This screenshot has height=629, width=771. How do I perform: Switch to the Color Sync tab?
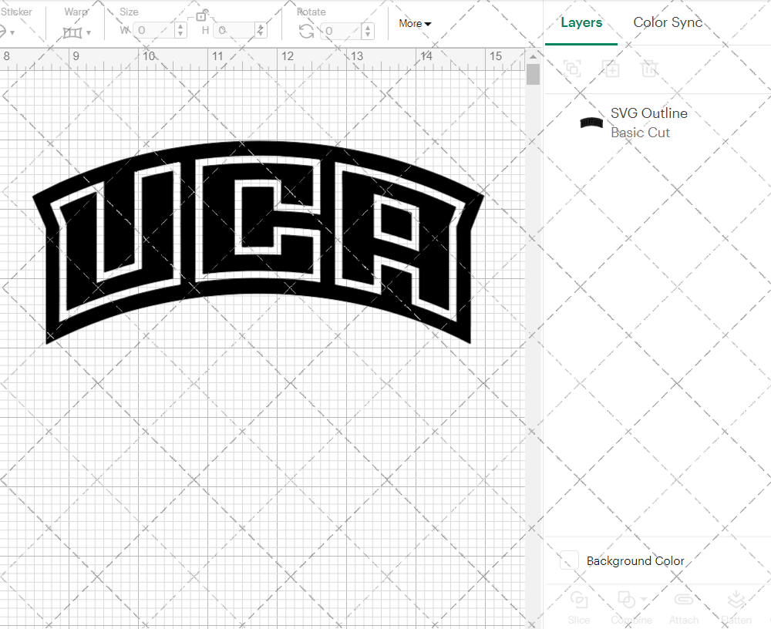[668, 22]
